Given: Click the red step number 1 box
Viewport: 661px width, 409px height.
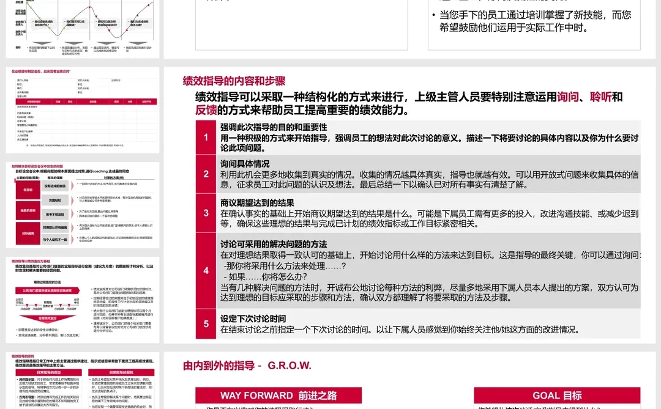Looking at the screenshot, I should pos(206,137).
